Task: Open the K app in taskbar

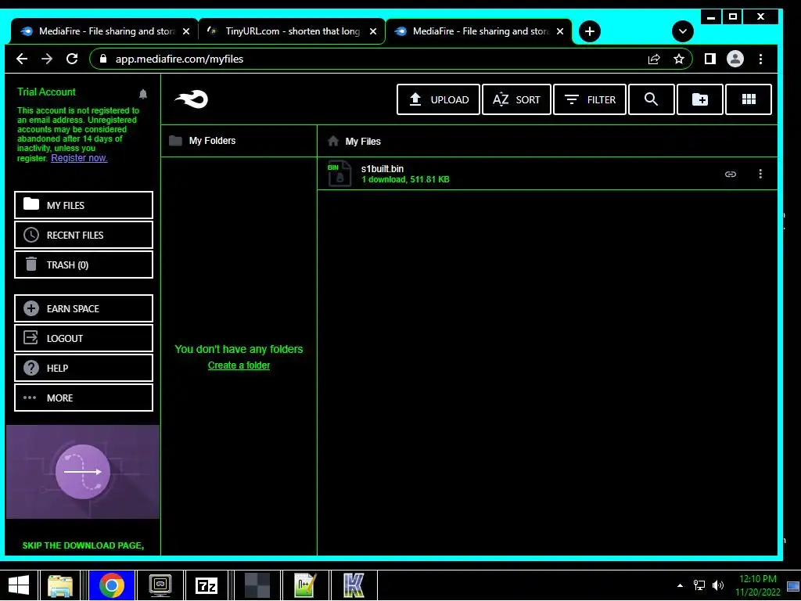Action: click(354, 585)
